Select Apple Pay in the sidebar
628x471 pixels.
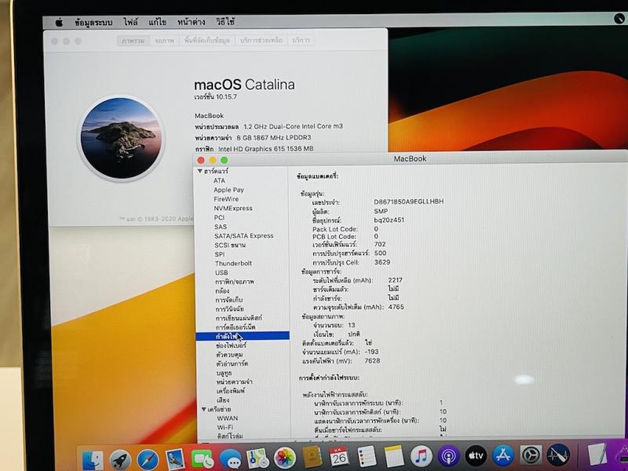(x=228, y=190)
